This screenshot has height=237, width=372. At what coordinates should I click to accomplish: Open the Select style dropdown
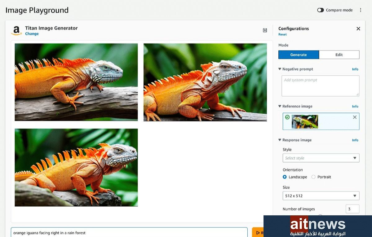pos(321,158)
